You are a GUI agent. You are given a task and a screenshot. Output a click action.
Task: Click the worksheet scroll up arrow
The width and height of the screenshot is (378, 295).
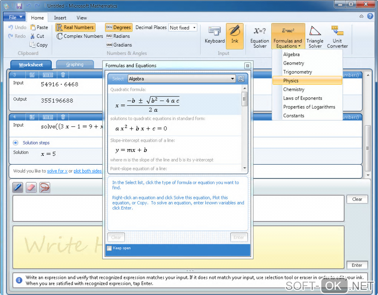(368, 75)
